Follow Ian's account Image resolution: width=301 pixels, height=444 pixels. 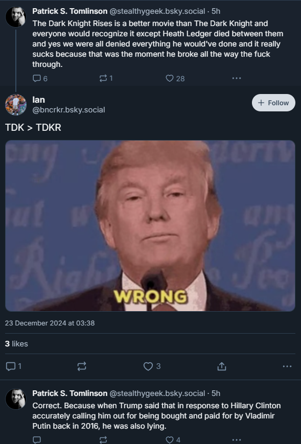[x=273, y=103]
